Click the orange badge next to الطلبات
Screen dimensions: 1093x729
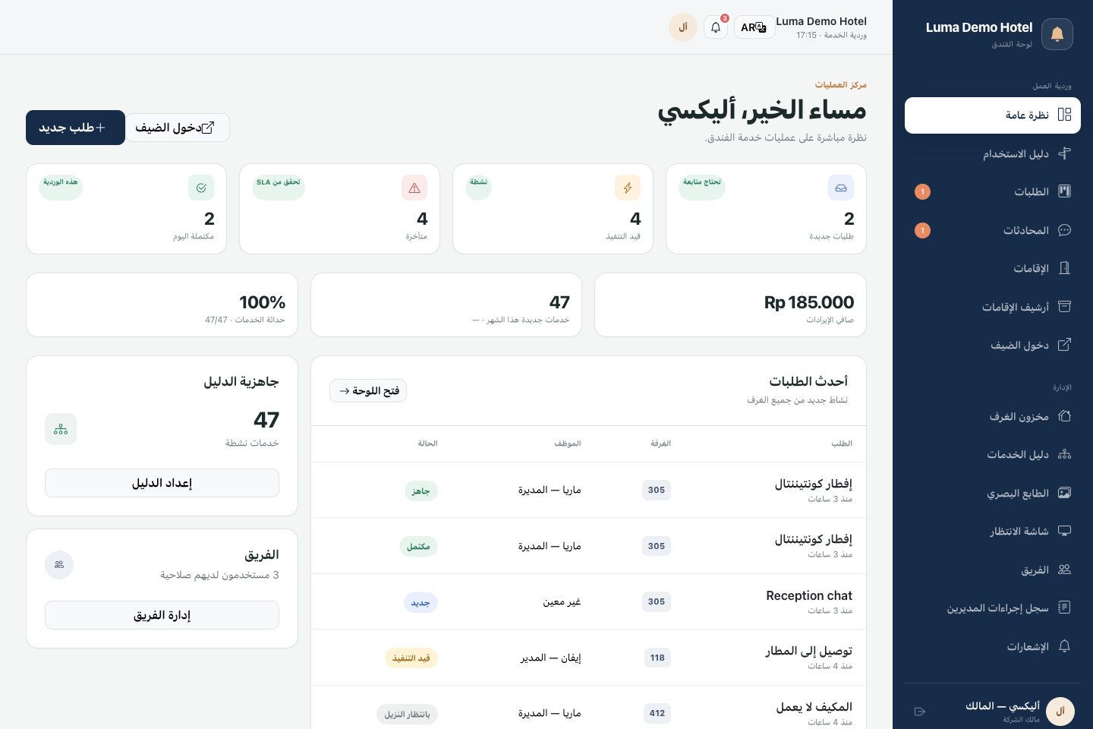(x=922, y=191)
